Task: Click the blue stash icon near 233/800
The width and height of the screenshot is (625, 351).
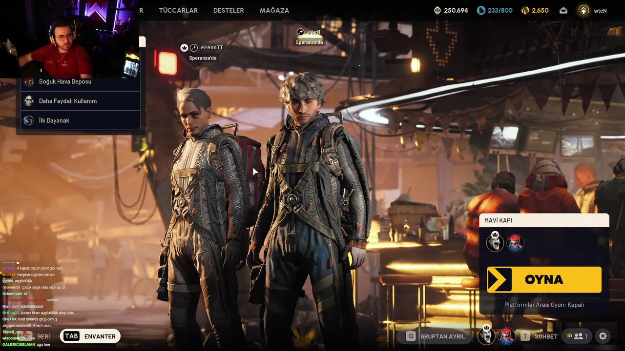Action: (481, 10)
